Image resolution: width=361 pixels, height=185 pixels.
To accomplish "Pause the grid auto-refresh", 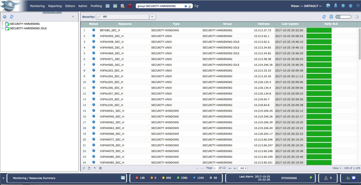I will (331, 17).
